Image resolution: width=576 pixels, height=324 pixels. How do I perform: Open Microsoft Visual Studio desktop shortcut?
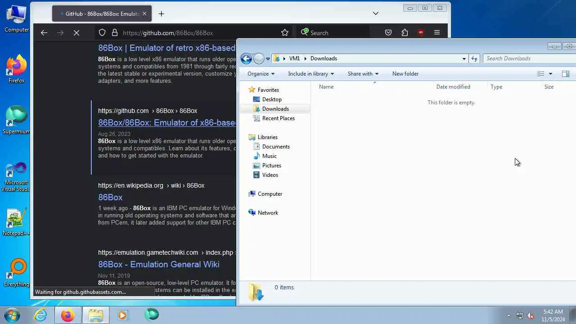click(16, 177)
